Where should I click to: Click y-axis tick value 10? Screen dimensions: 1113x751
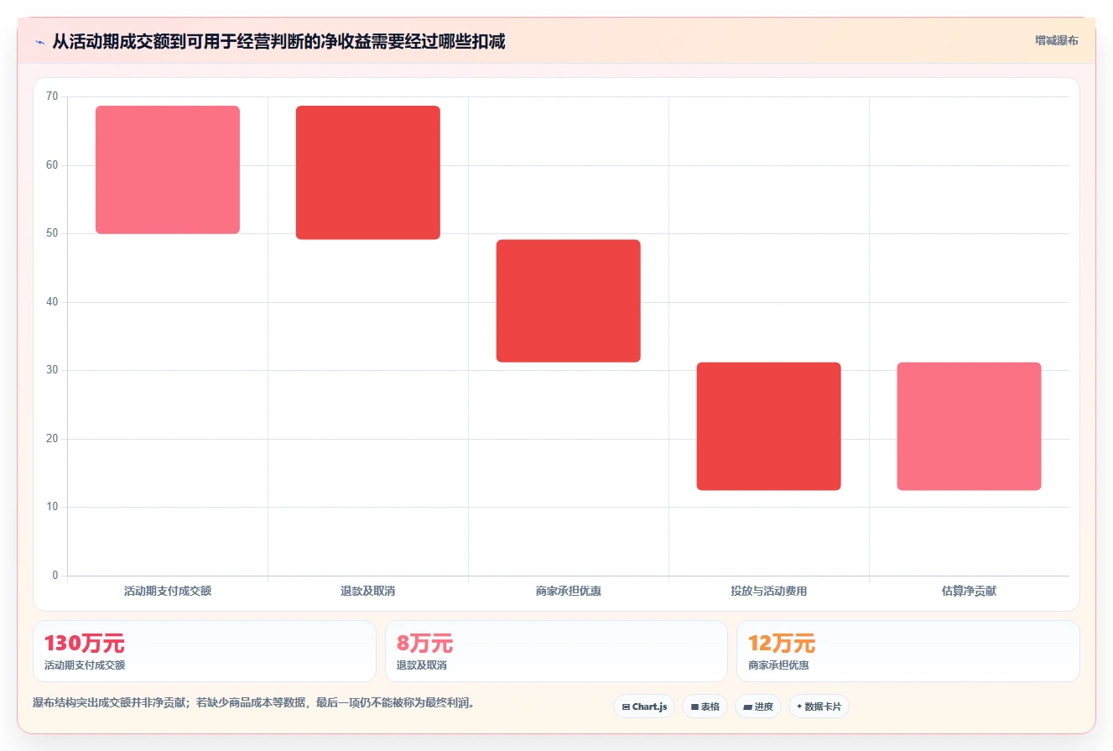pyautogui.click(x=52, y=507)
